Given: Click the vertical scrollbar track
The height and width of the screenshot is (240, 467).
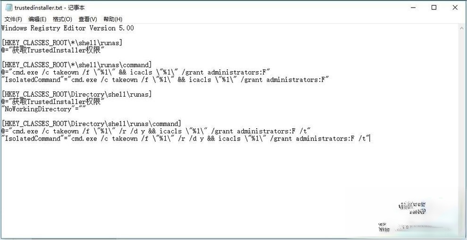Looking at the screenshot, I should pyautogui.click(x=463, y=131).
